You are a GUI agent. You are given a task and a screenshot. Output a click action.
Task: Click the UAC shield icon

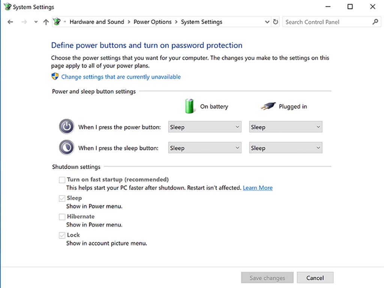click(x=55, y=76)
